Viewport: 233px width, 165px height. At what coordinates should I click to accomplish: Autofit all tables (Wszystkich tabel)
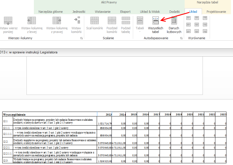pos(156,25)
